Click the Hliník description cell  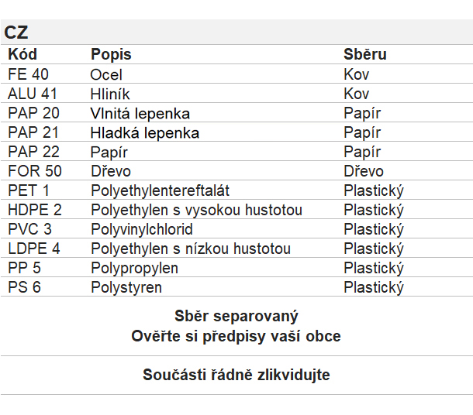110,94
